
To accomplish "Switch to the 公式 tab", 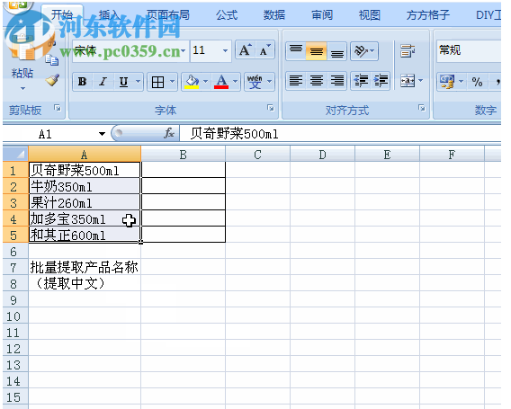I will click(x=227, y=15).
